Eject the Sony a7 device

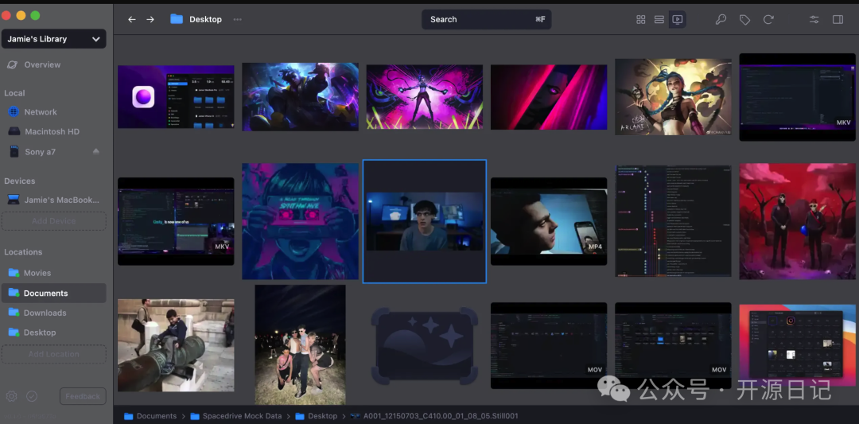pos(96,152)
